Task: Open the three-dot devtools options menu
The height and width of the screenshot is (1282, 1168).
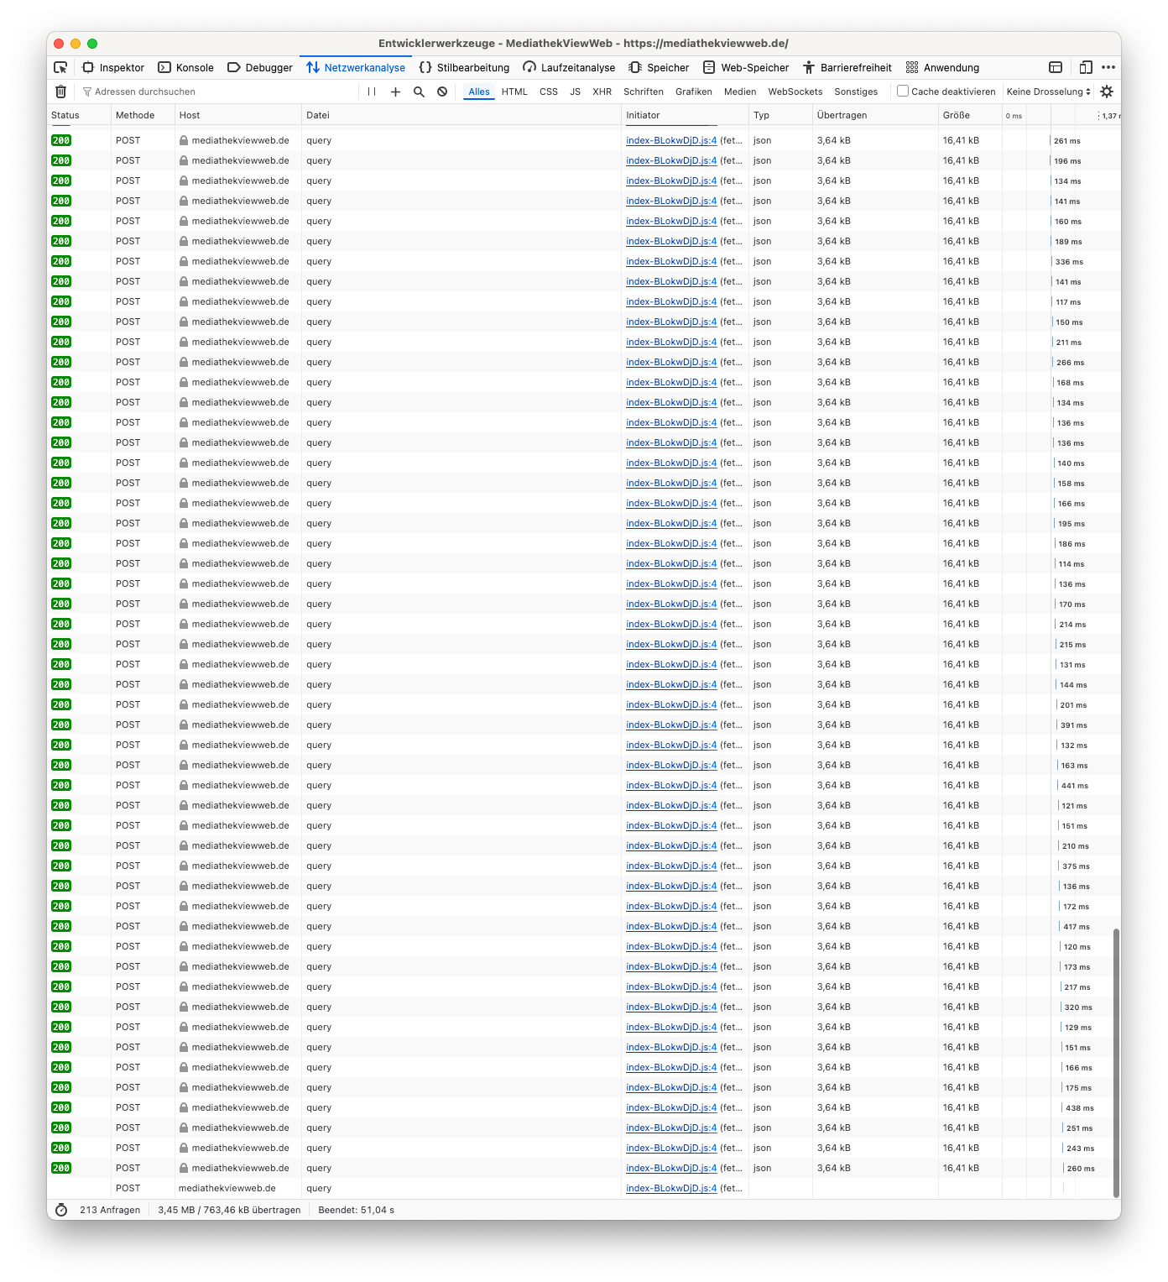Action: tap(1108, 68)
